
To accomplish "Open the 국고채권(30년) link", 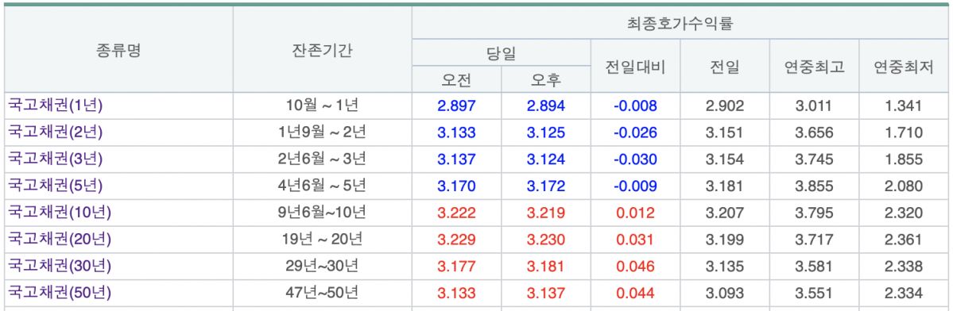I will click(59, 266).
